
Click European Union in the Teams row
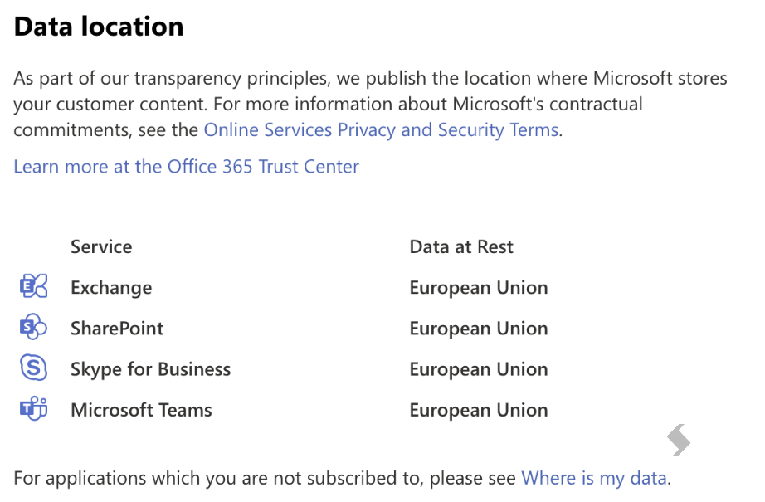pos(479,410)
